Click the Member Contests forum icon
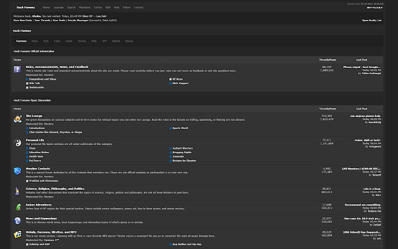Viewport: 398px width, 249px height. 17,171
